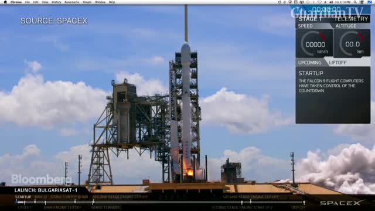Click the volume icon in menu bar
The width and height of the screenshot is (375, 211).
click(x=330, y=2)
